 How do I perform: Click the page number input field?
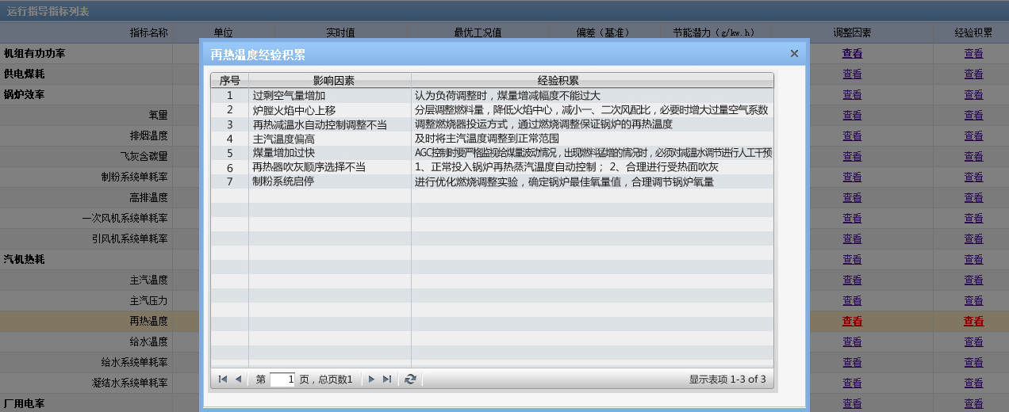[282, 380]
